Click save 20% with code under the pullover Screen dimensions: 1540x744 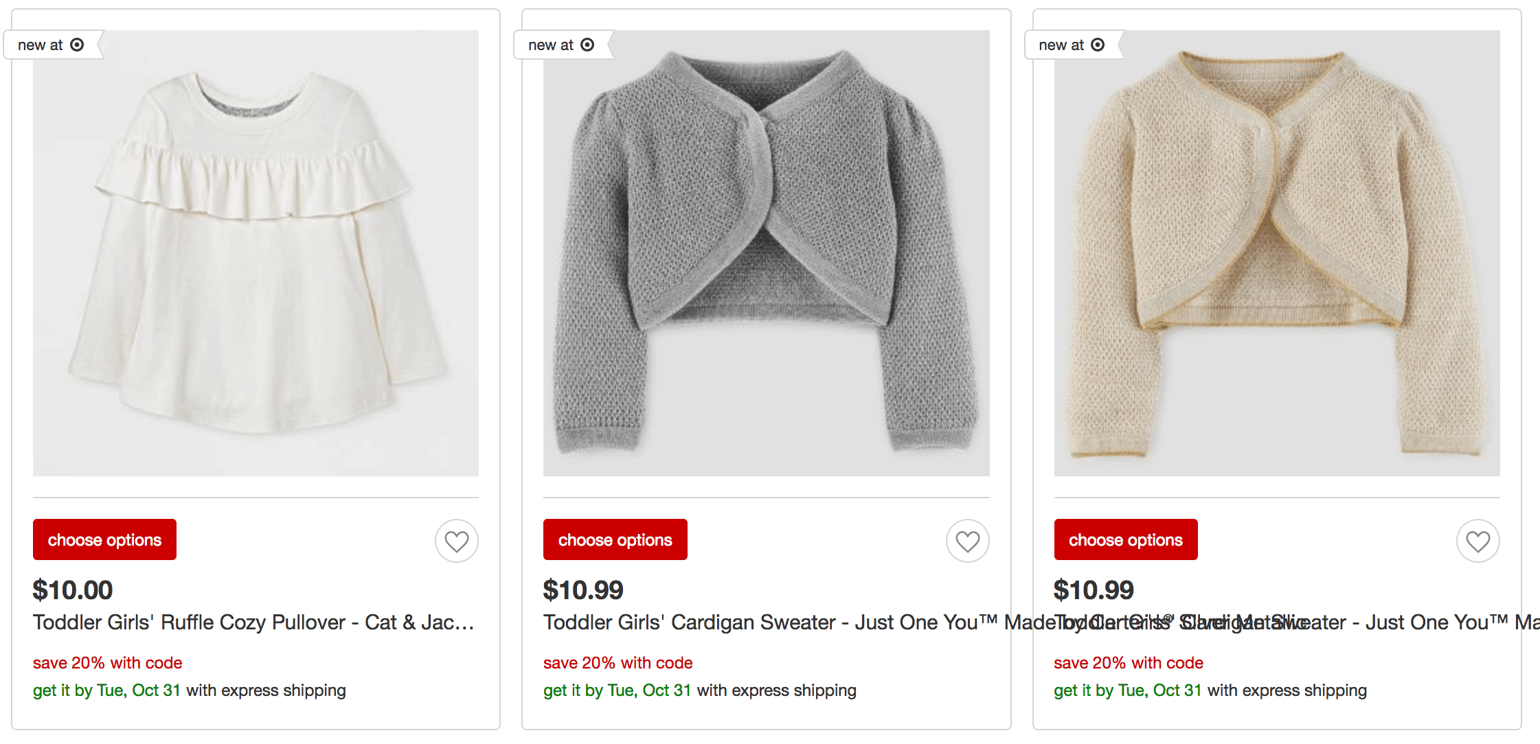[107, 663]
